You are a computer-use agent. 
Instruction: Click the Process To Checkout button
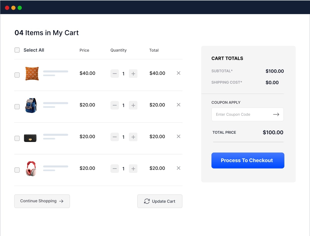click(247, 160)
